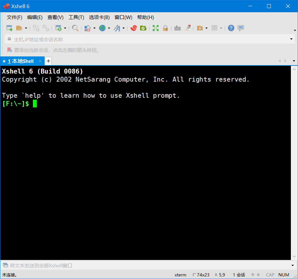Click the feedback chat bubble icon
The image size is (298, 279).
click(x=241, y=28)
